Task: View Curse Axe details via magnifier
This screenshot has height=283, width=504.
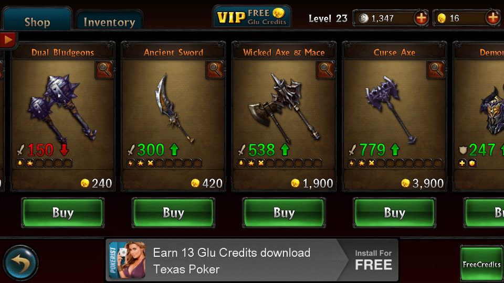Action: pyautogui.click(x=436, y=69)
